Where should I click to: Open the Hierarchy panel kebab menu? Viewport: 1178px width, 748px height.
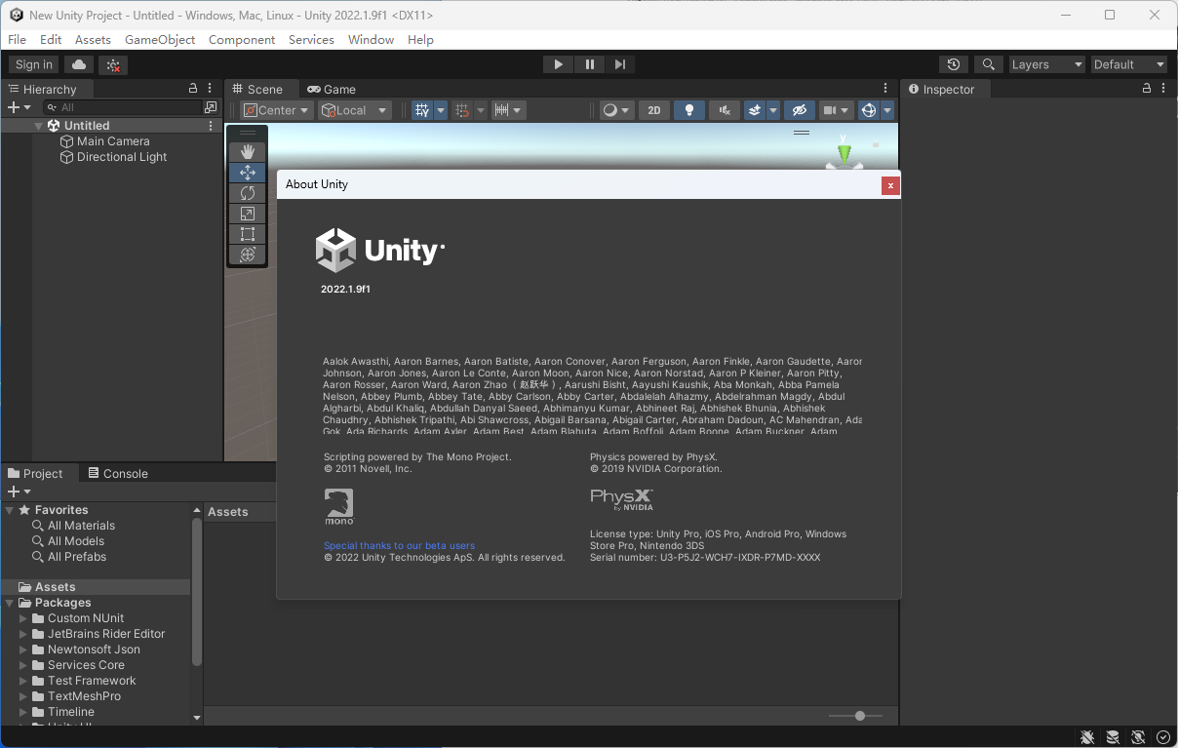tap(210, 89)
